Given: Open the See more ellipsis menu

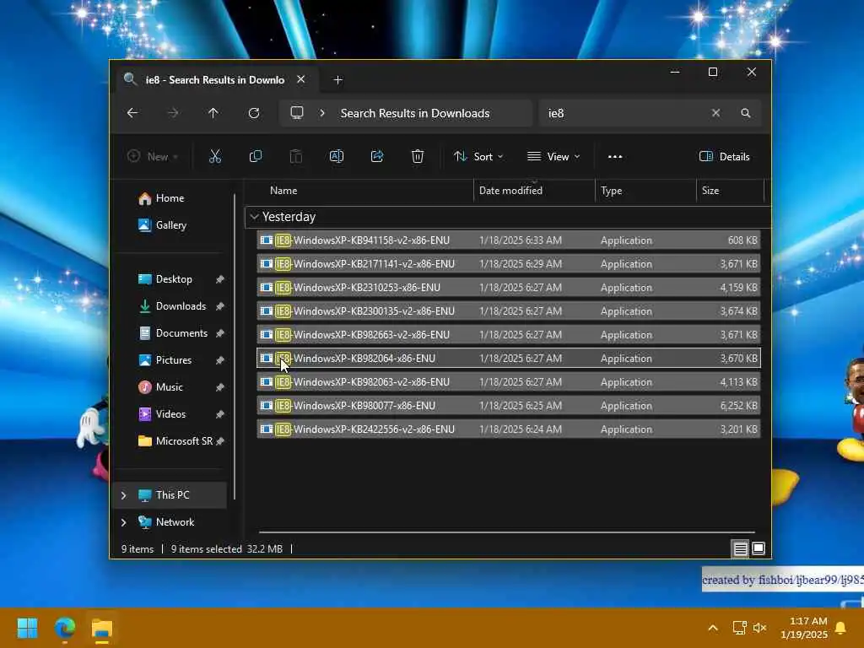Looking at the screenshot, I should pyautogui.click(x=615, y=156).
